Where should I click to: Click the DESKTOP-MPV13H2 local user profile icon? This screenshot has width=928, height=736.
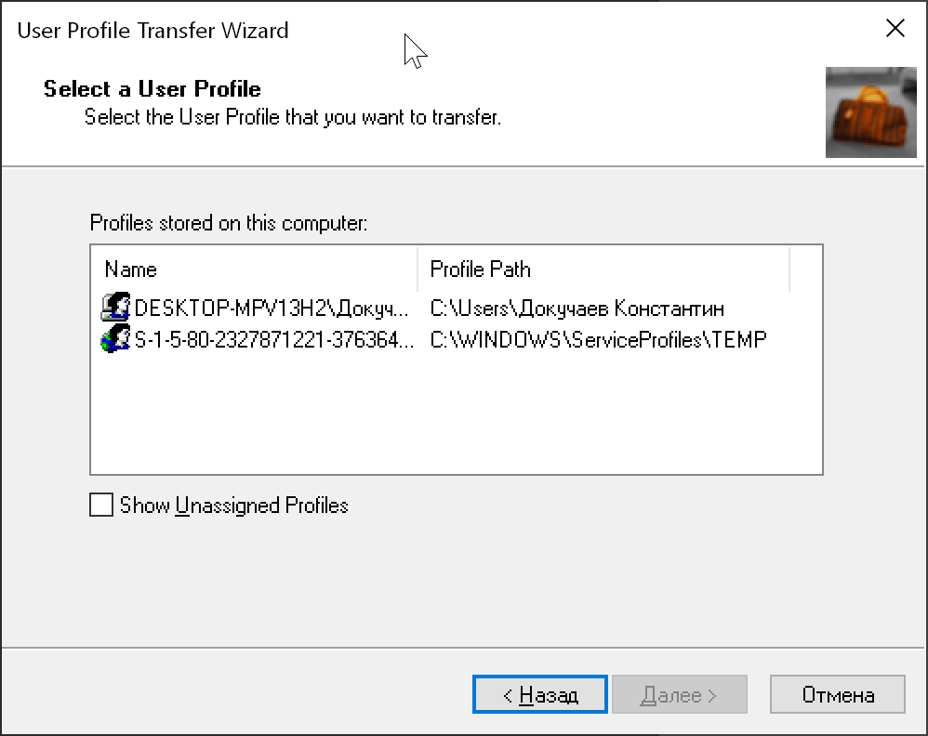[115, 307]
